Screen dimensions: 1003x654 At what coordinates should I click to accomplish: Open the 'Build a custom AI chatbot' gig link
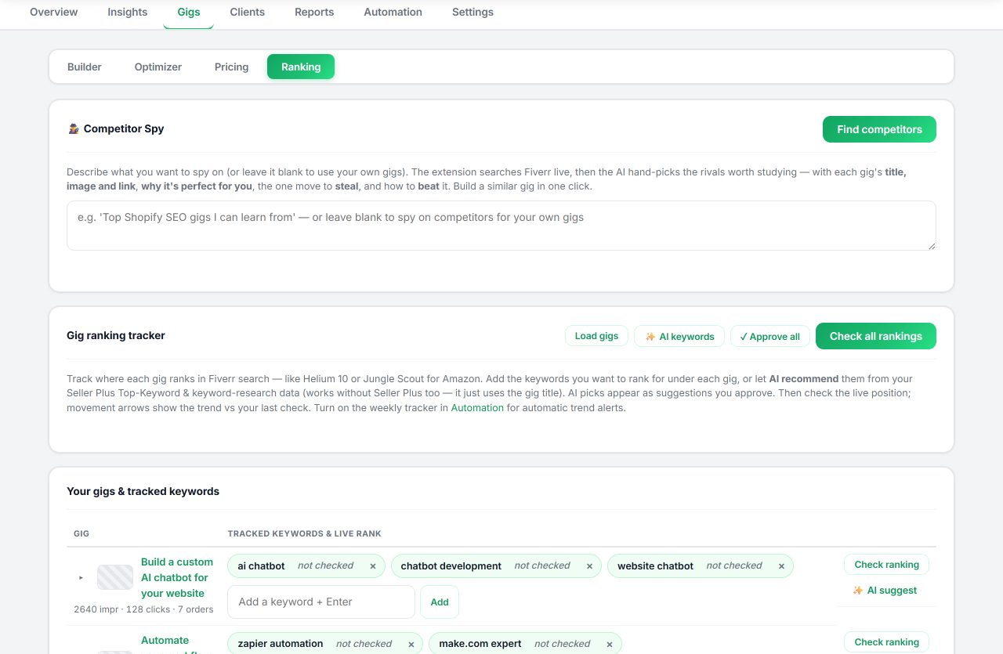tap(177, 577)
